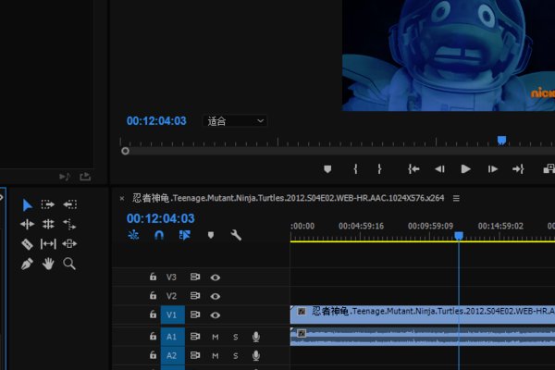555x370 pixels.
Task: Toggle Snap magnet in the timeline
Action: (158, 236)
